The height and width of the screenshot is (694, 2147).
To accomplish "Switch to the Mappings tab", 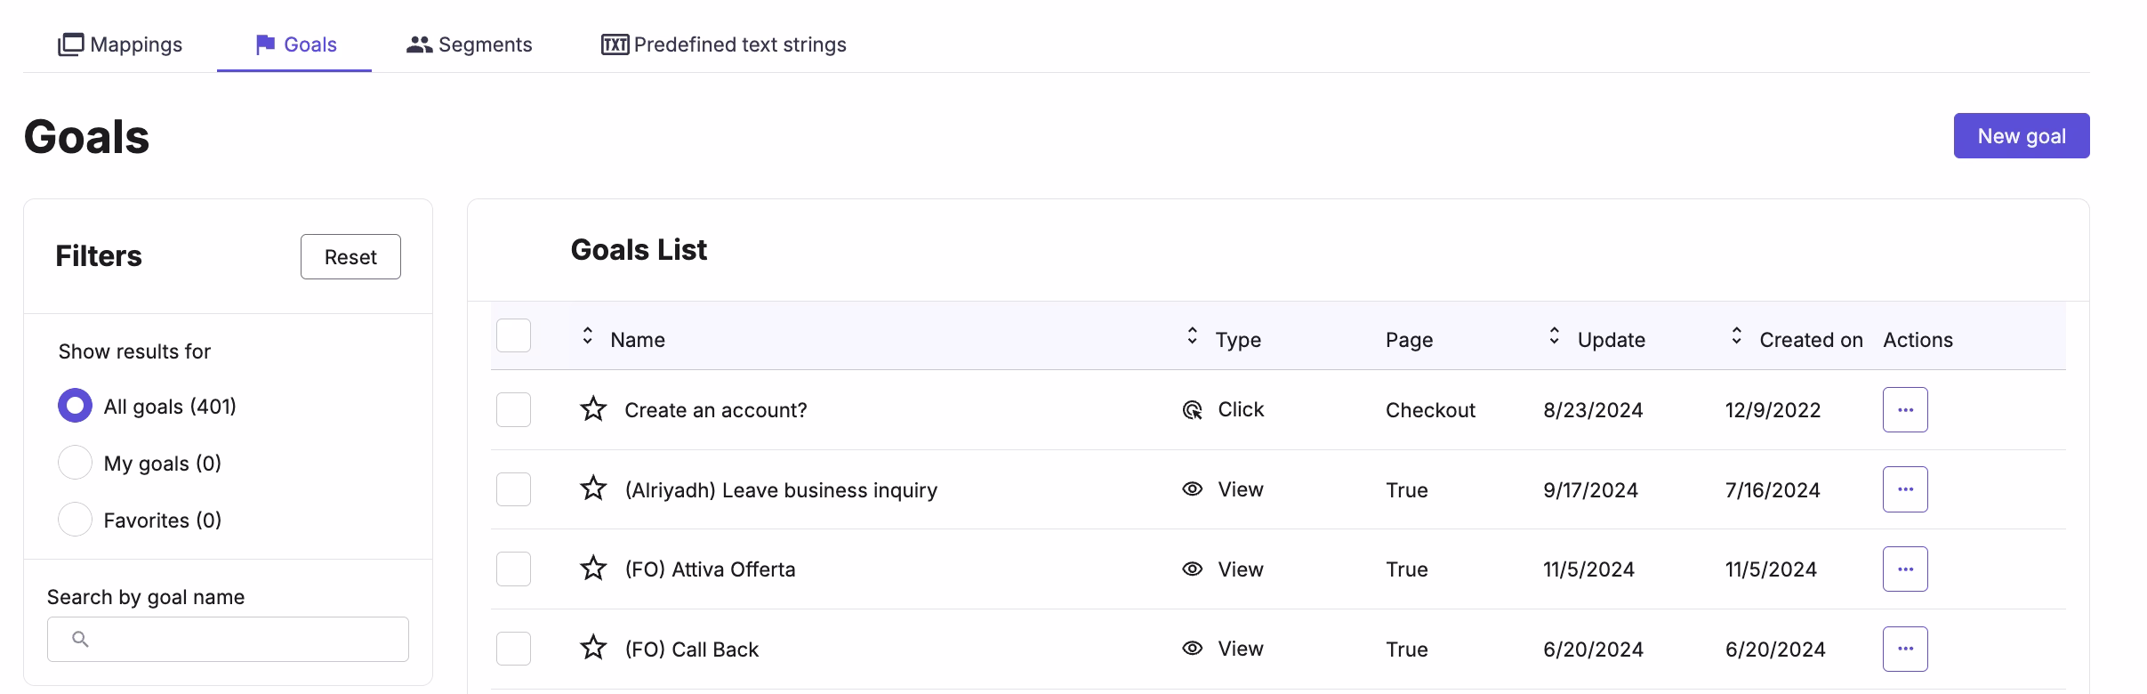I will [120, 44].
